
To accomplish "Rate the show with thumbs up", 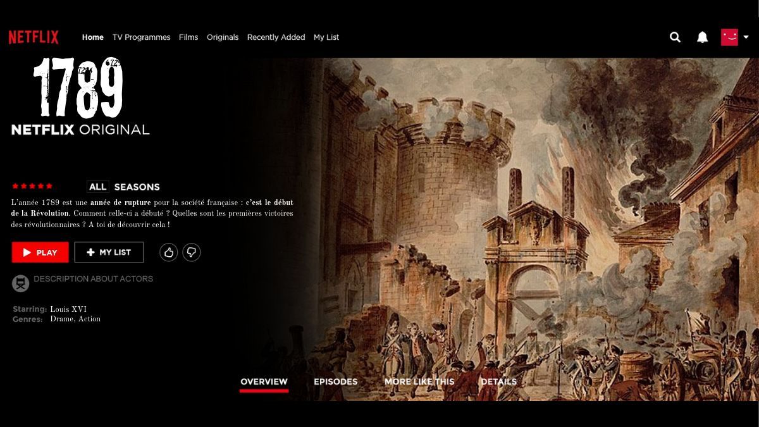I will (168, 252).
